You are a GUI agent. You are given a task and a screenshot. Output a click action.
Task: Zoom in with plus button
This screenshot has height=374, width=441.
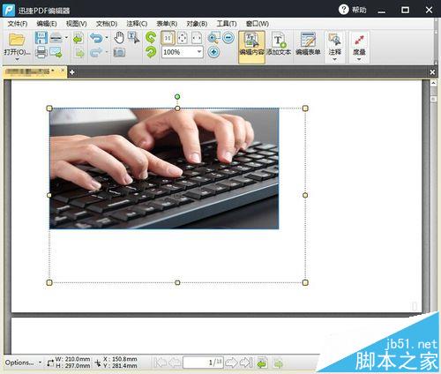click(x=213, y=52)
